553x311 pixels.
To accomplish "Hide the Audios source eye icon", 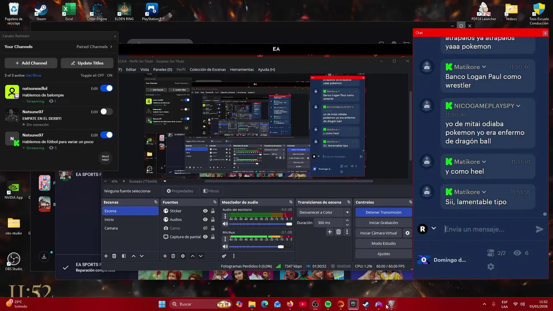I will [x=205, y=219].
